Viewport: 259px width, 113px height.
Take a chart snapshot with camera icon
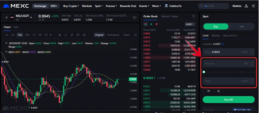(x=84, y=35)
